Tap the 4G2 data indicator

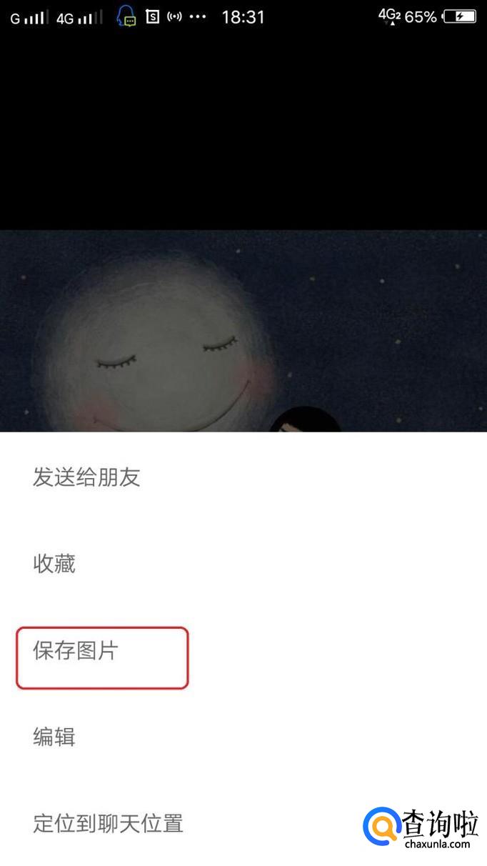(389, 16)
